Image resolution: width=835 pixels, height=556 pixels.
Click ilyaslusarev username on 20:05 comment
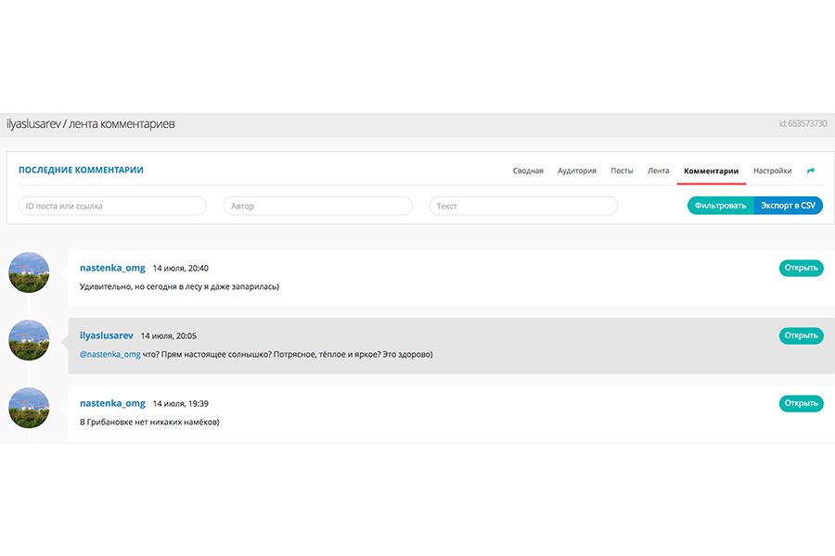(107, 335)
